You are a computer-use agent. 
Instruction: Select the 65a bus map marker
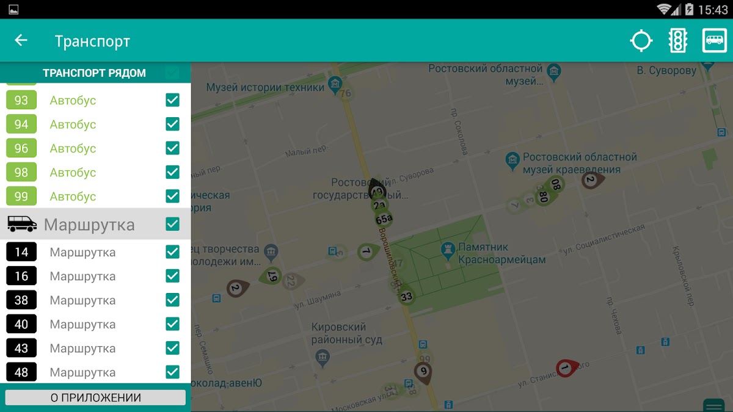383,219
